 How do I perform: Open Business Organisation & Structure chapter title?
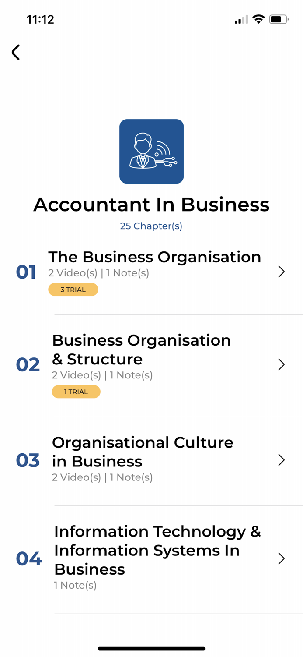[x=141, y=350]
